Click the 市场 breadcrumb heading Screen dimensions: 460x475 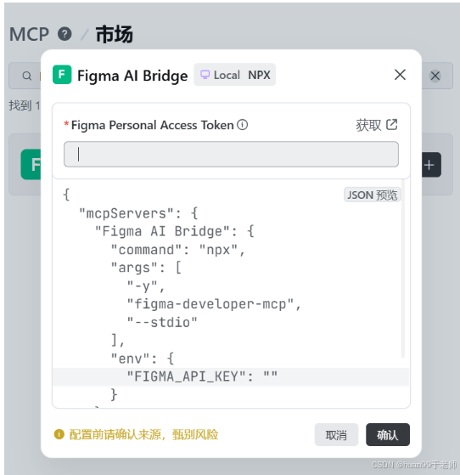[x=114, y=34]
